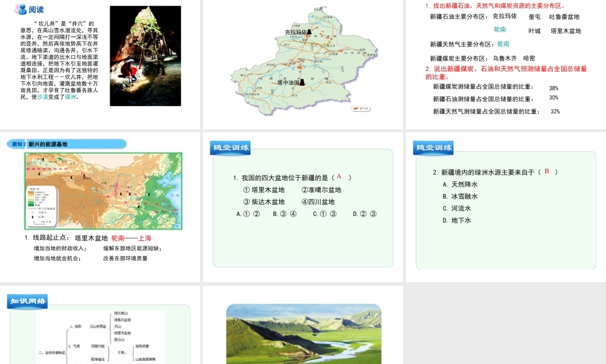Click the 轮南 text under oil distribution
This screenshot has width=606, height=364.
(500, 29)
